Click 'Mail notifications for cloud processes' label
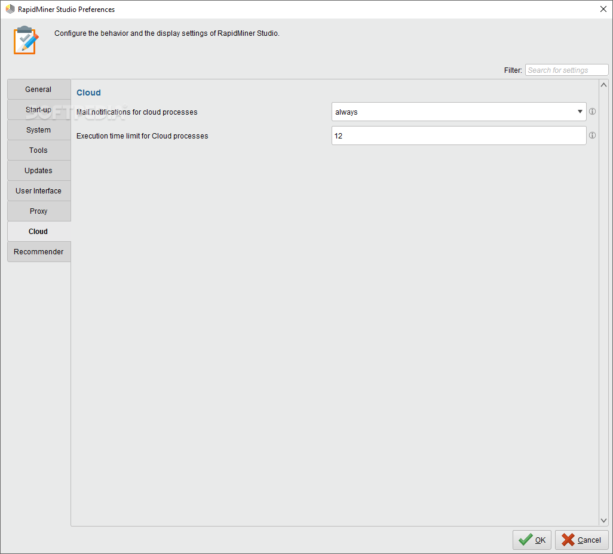This screenshot has height=554, width=613. [137, 112]
